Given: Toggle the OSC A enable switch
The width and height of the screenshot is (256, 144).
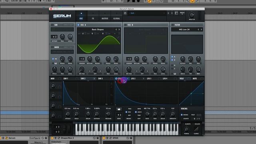Looking at the screenshot, I should coord(78,25).
